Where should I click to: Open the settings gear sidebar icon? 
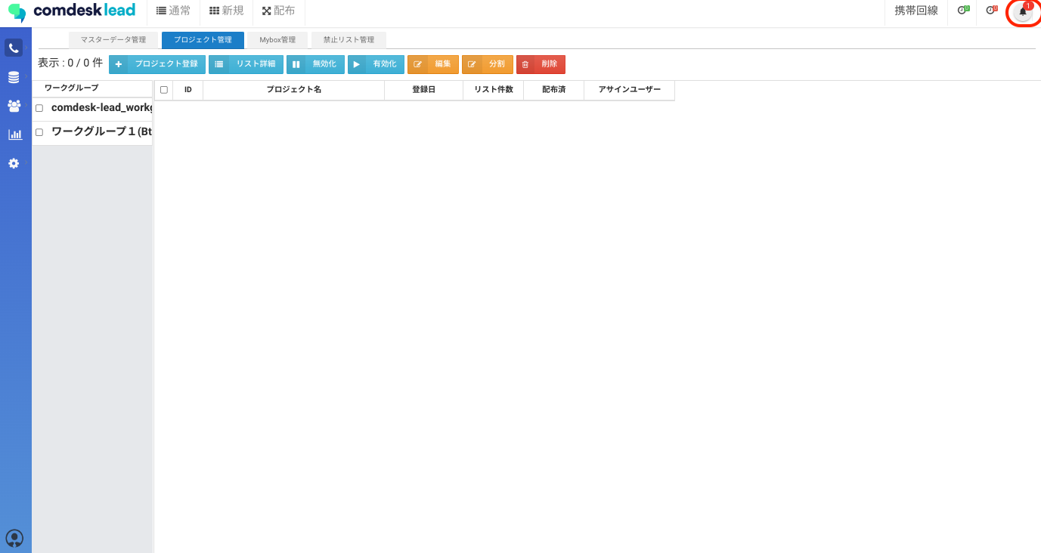tap(14, 163)
